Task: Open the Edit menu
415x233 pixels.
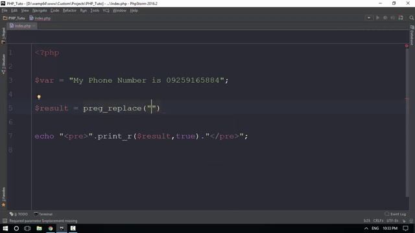Action: pyautogui.click(x=14, y=10)
